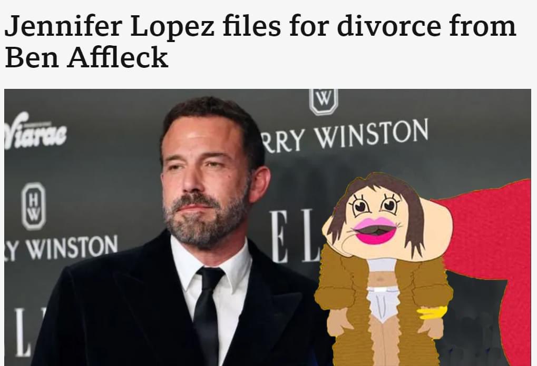Click the Jennifer Lopez divorce headline
Viewport: 537px width, 366px height.
[x=260, y=41]
